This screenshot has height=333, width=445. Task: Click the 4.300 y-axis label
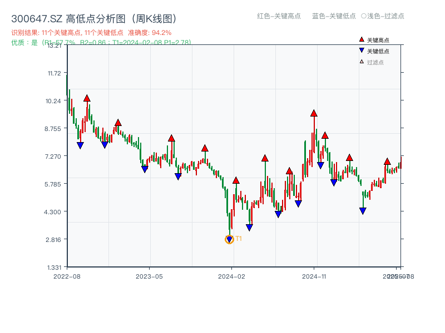(52, 212)
